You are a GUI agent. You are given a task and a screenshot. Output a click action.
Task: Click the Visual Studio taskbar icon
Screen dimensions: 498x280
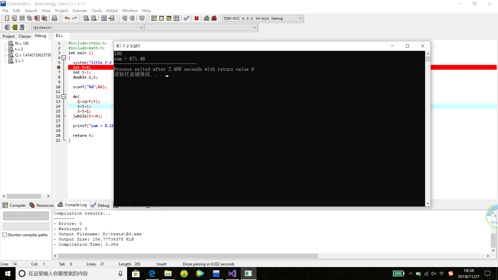pyautogui.click(x=232, y=274)
